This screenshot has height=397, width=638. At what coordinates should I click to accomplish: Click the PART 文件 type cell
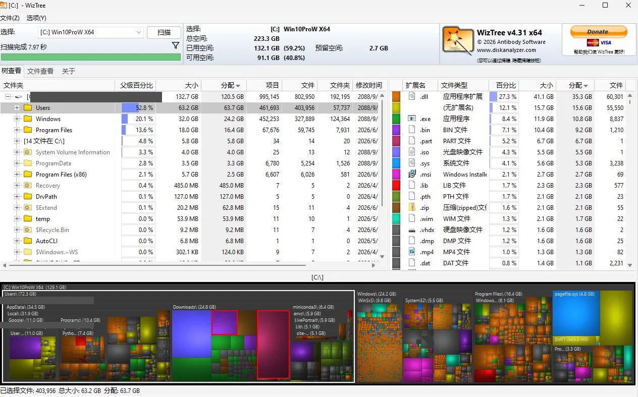tap(457, 141)
